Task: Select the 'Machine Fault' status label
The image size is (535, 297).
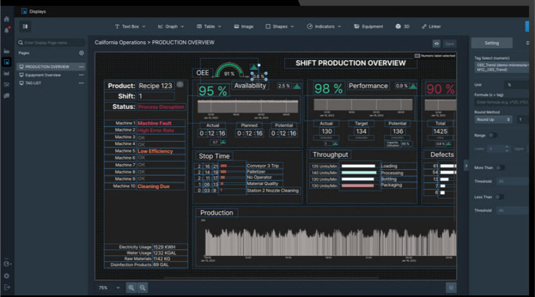Action: click(155, 123)
